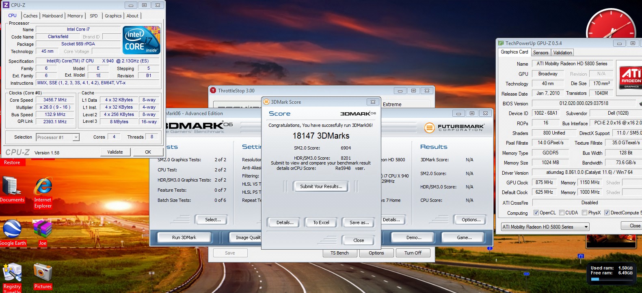
Task: Toggle the PhysX checkbox in GPU-Z
Action: (x=584, y=213)
